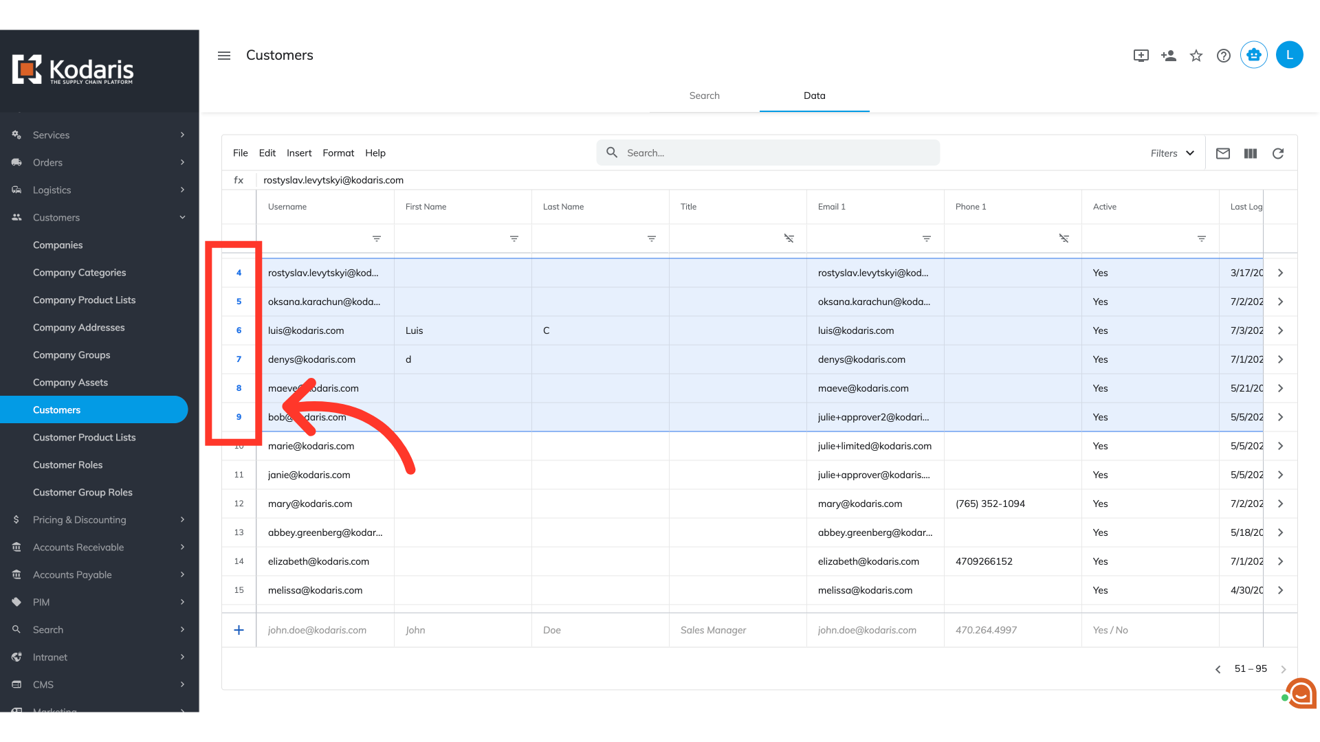Image resolution: width=1320 pixels, height=742 pixels.
Task: Click the plus icon to add row
Action: coord(239,630)
